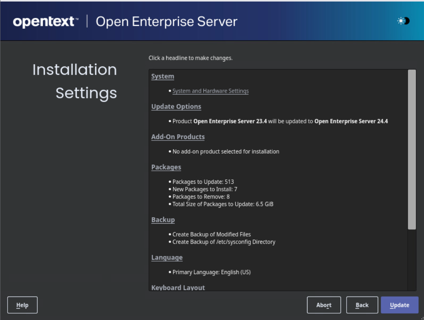Viewport: 424px width, 320px height.
Task: Toggle between light and dark theme
Action: point(404,22)
